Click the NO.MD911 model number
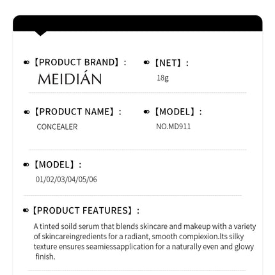This screenshot has height=275, width=275. tap(173, 127)
